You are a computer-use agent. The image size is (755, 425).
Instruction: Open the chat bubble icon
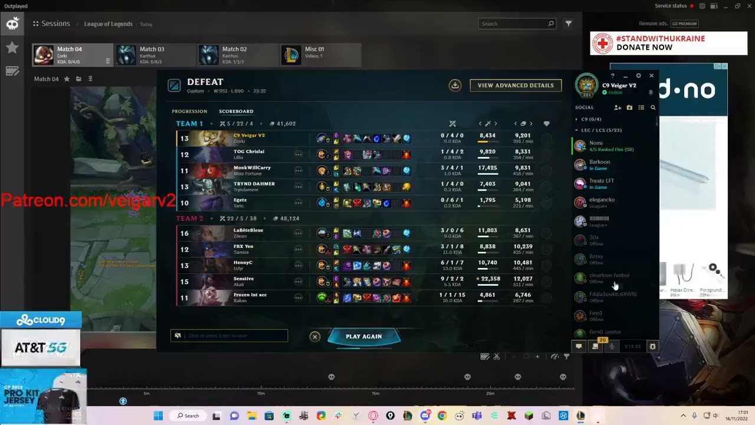(579, 346)
